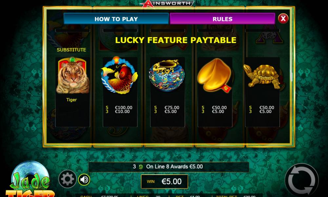The width and height of the screenshot is (328, 197).
Task: Click the vase €75.00 payout value
Action: click(x=172, y=107)
